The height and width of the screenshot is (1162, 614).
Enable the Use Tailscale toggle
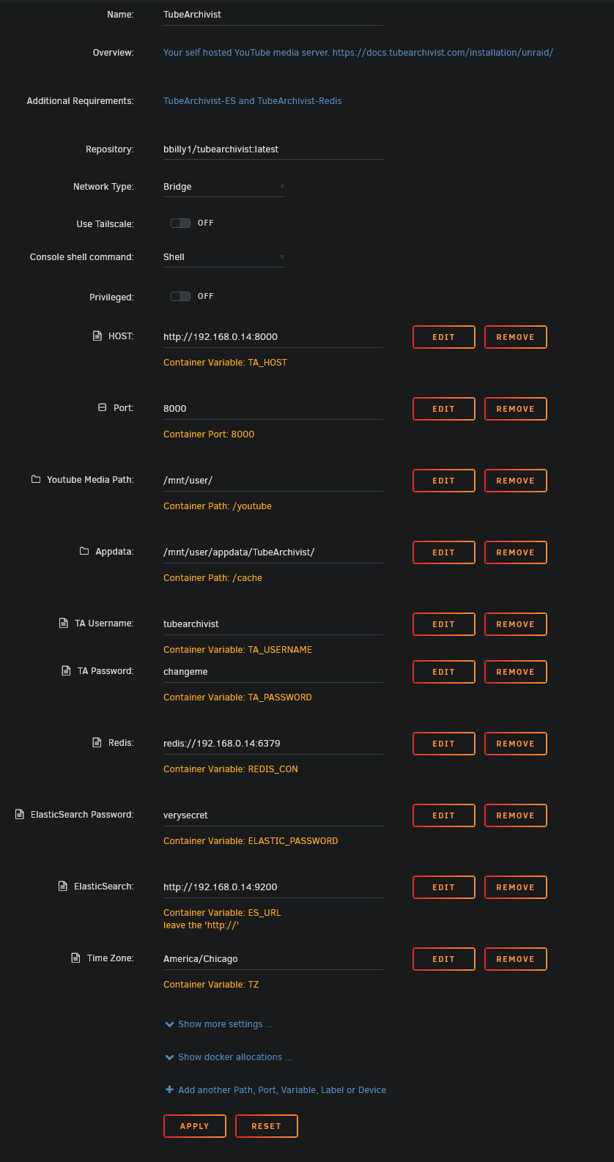click(180, 223)
